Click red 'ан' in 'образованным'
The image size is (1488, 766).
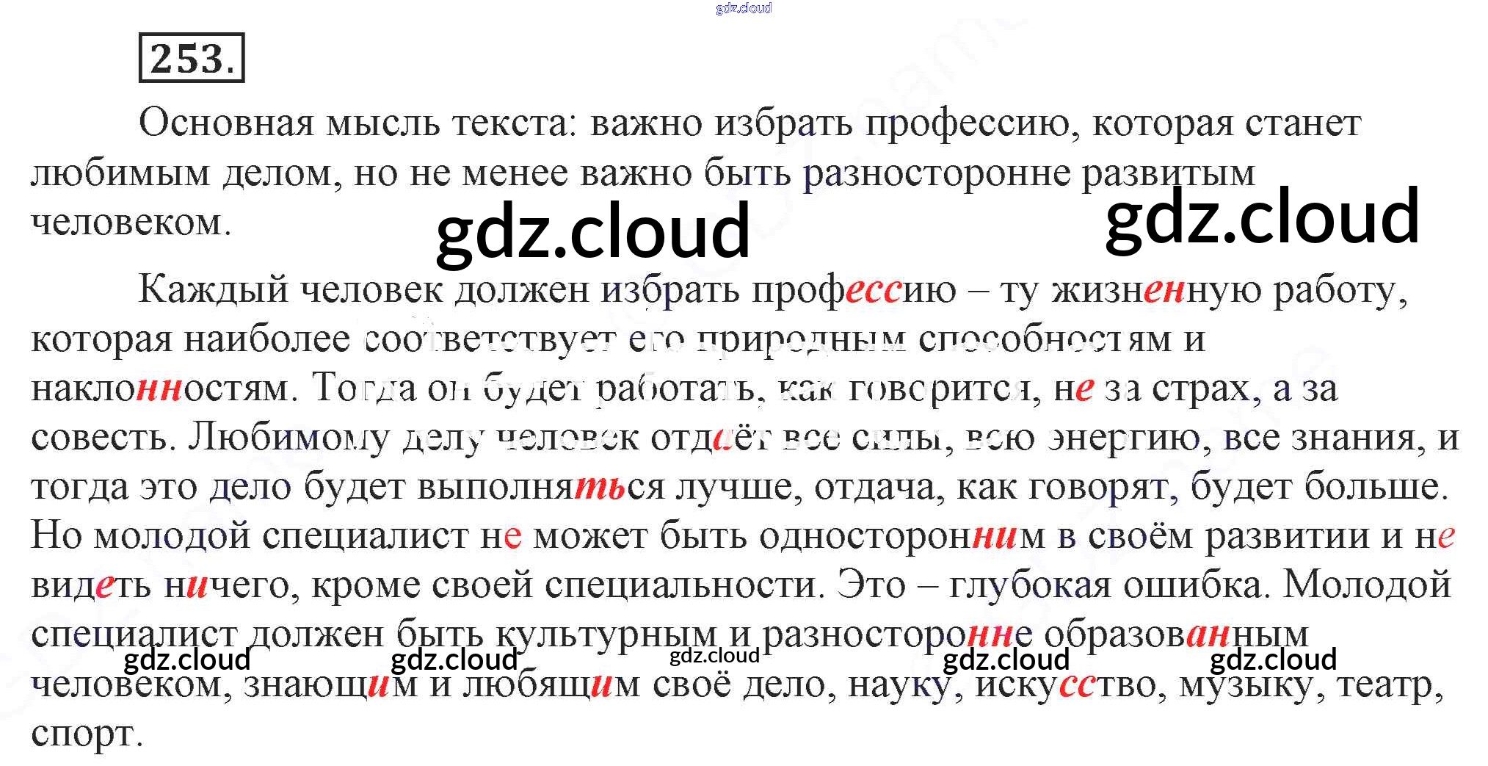point(1208,635)
